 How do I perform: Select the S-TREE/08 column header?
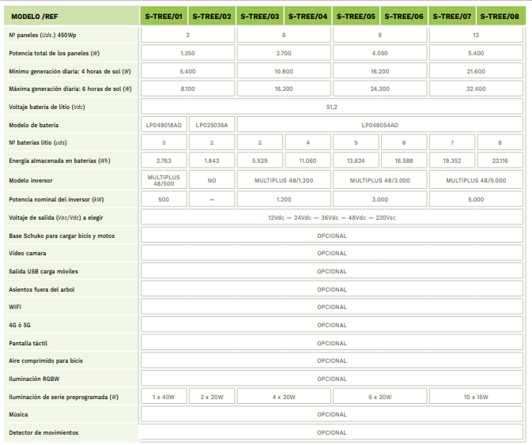(x=500, y=16)
